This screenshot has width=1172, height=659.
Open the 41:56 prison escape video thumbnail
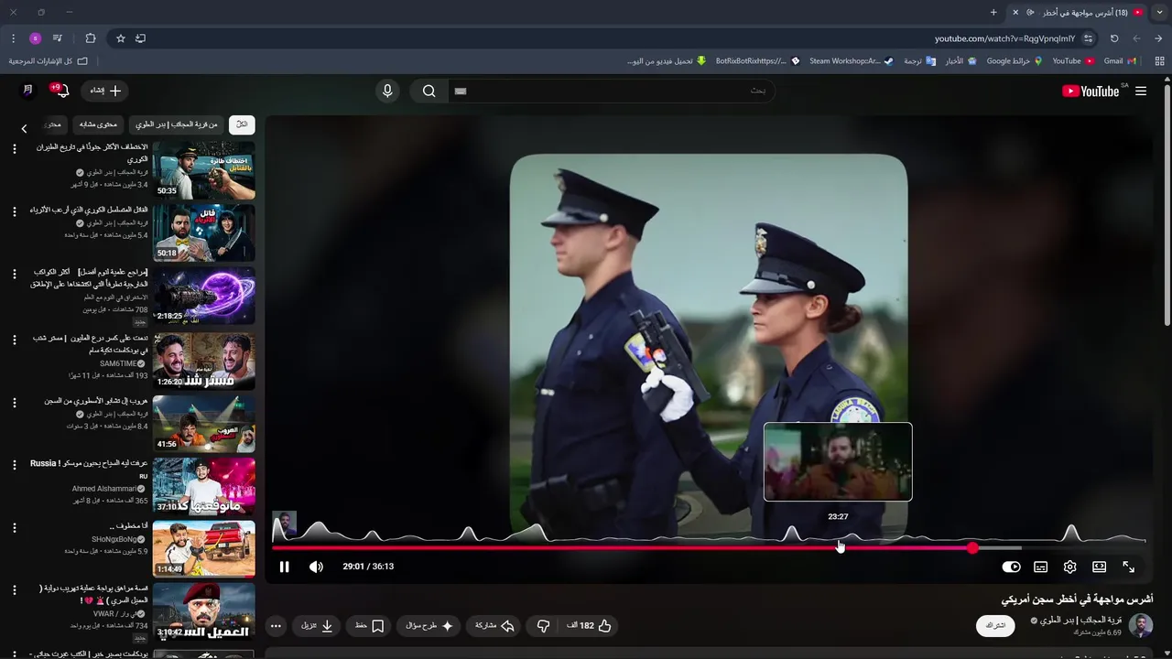coord(203,424)
